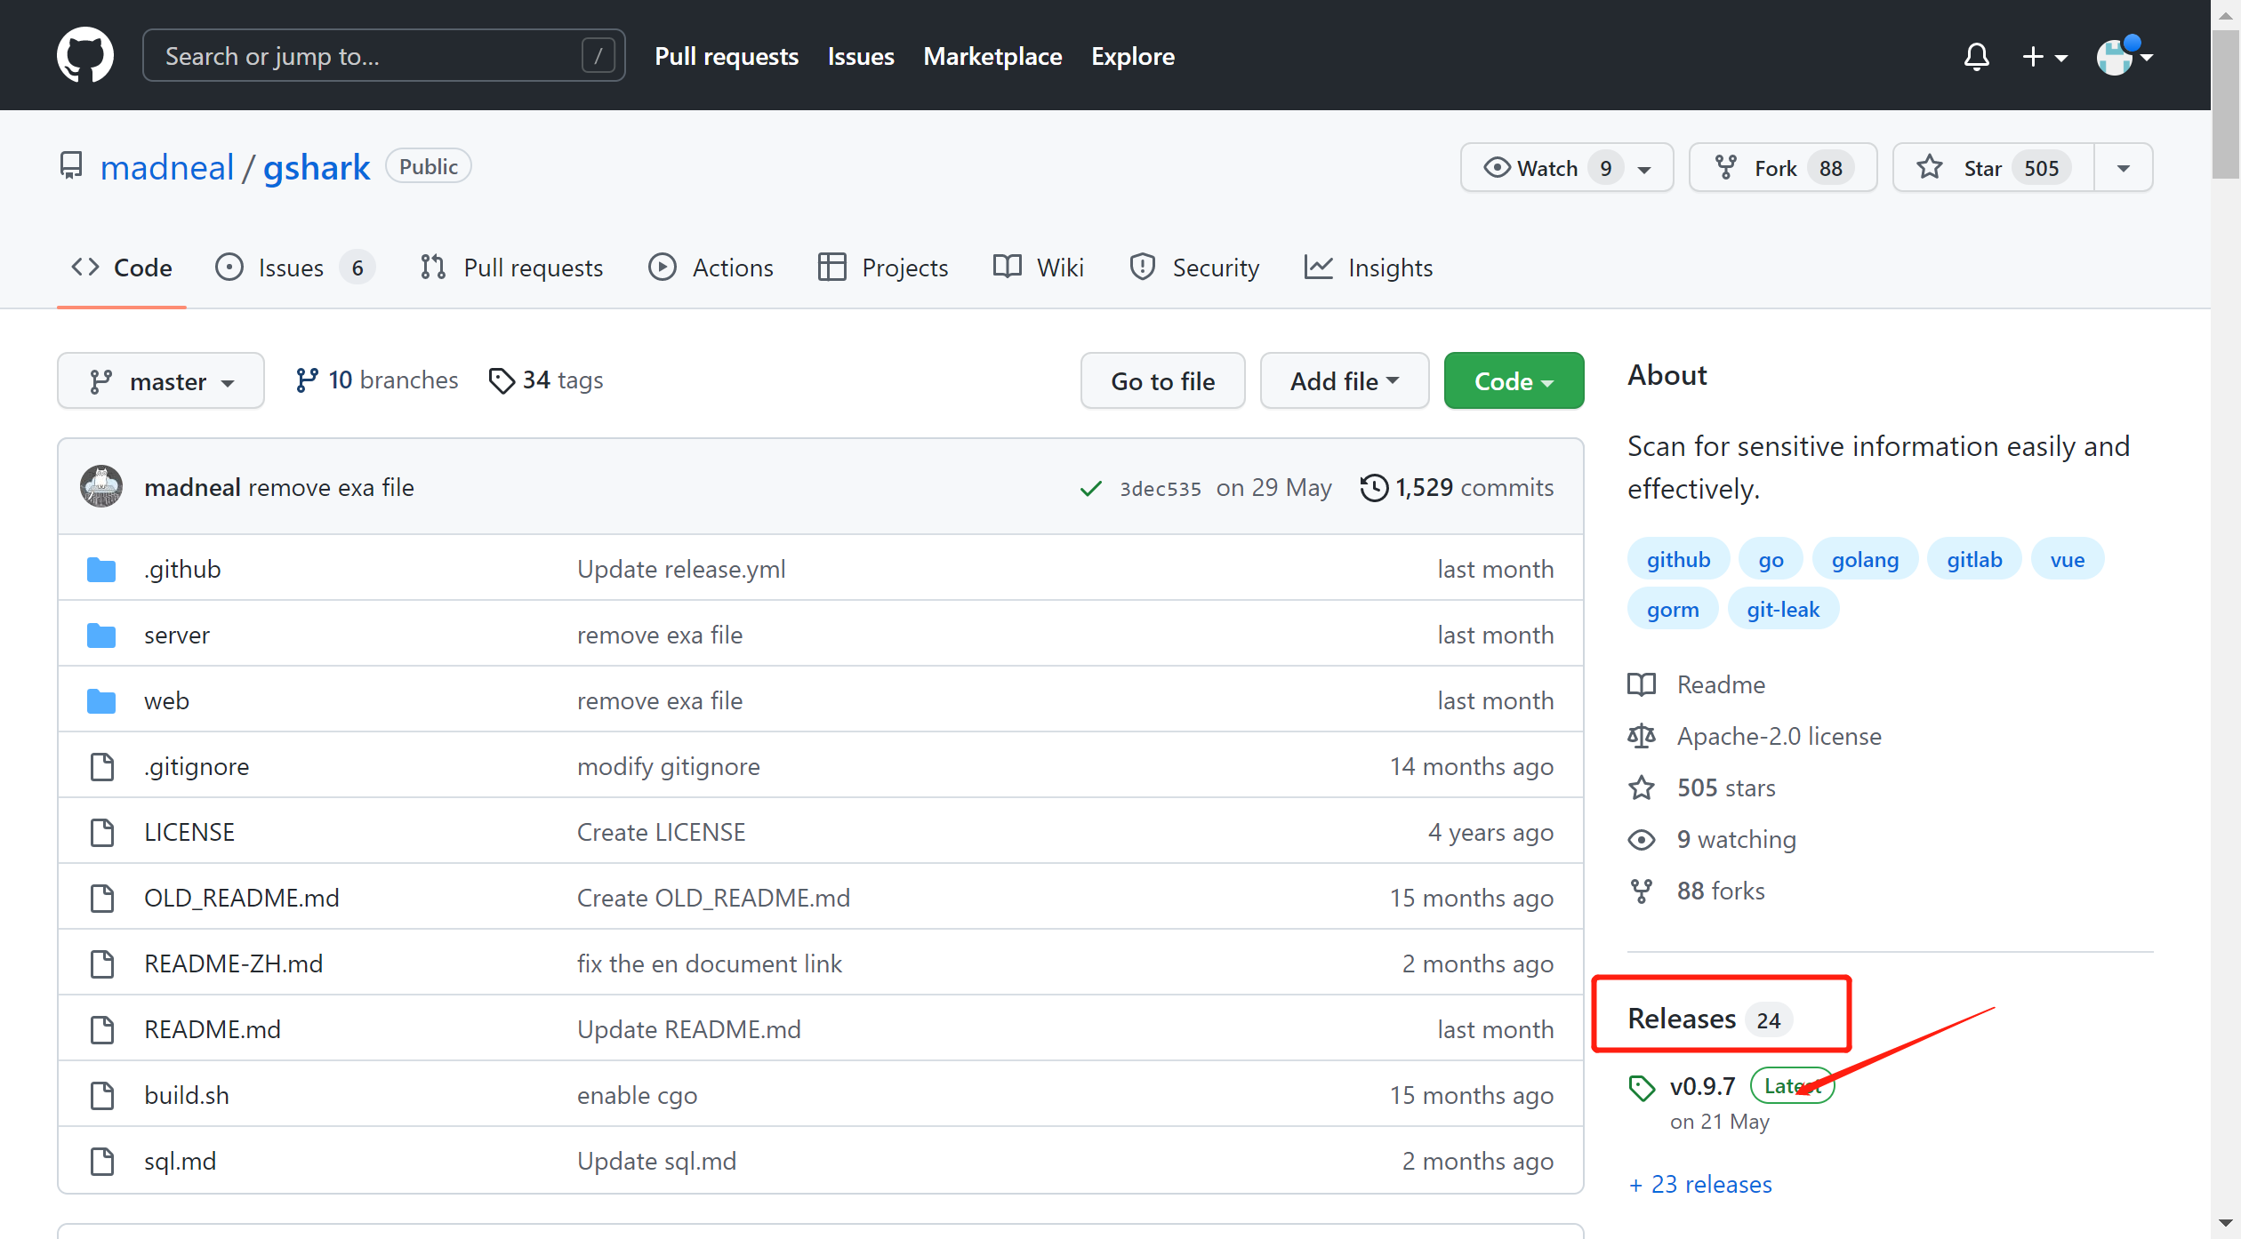Click madneal's avatar in commit row
Viewport: 2241px width, 1239px height.
[101, 487]
